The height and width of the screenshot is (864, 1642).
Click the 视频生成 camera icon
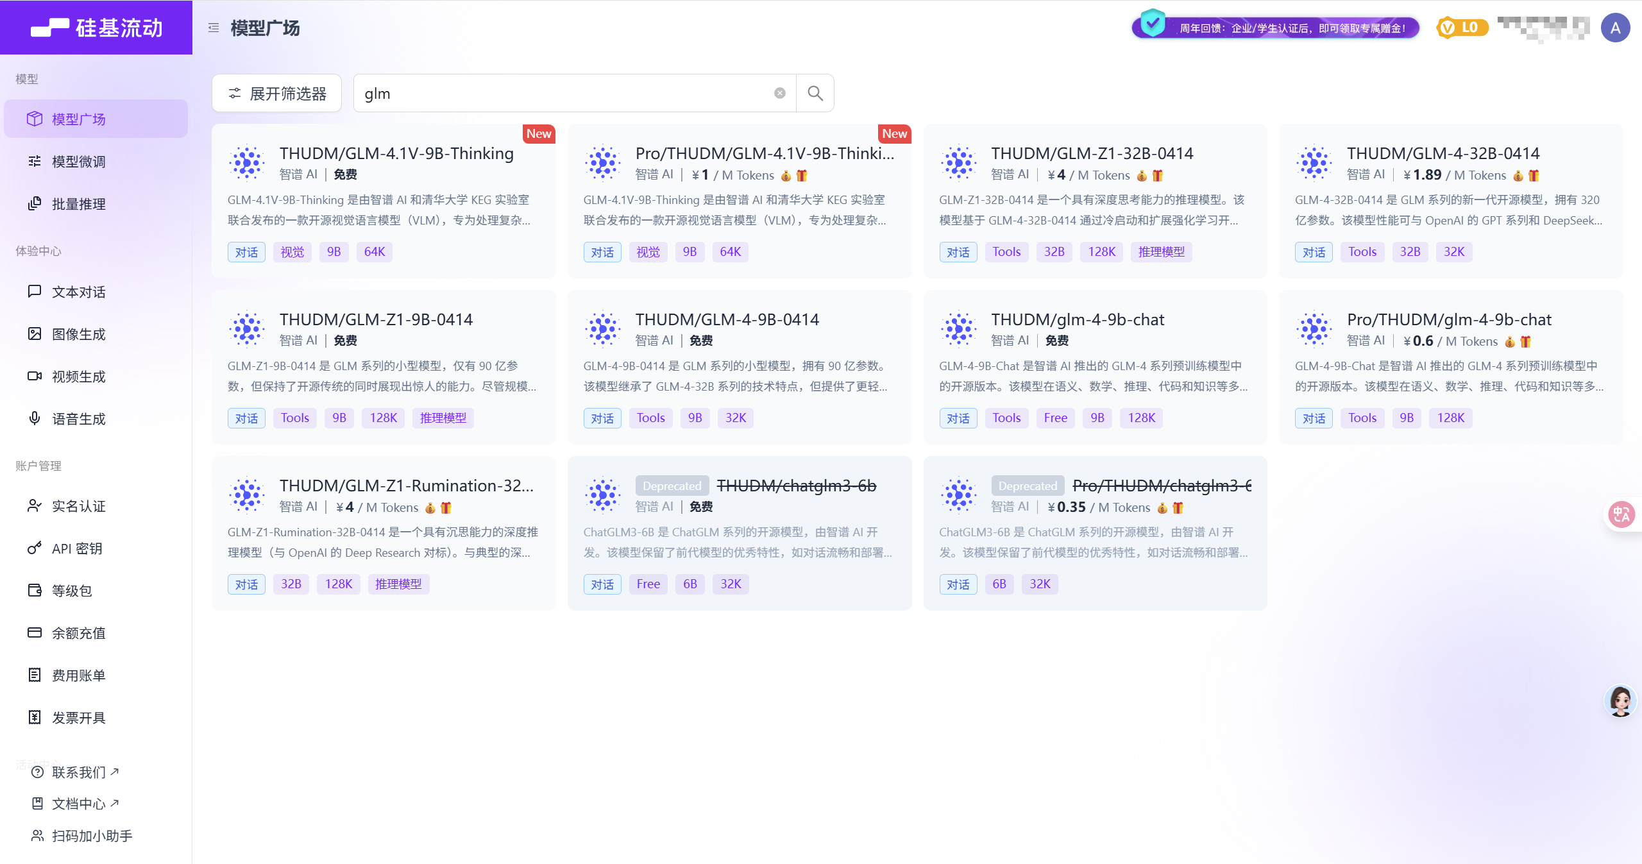[x=35, y=376]
